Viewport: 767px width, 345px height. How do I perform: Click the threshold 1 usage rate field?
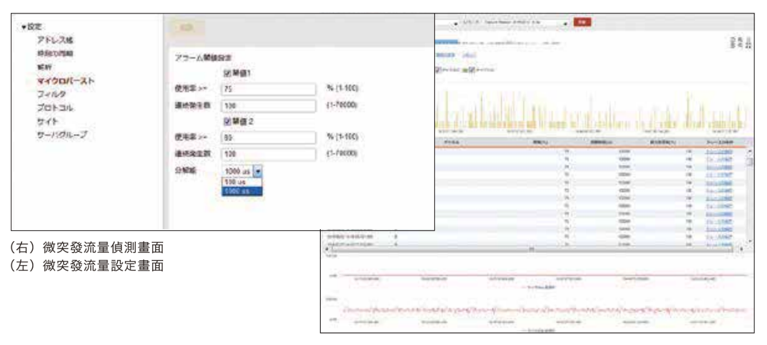coord(269,89)
